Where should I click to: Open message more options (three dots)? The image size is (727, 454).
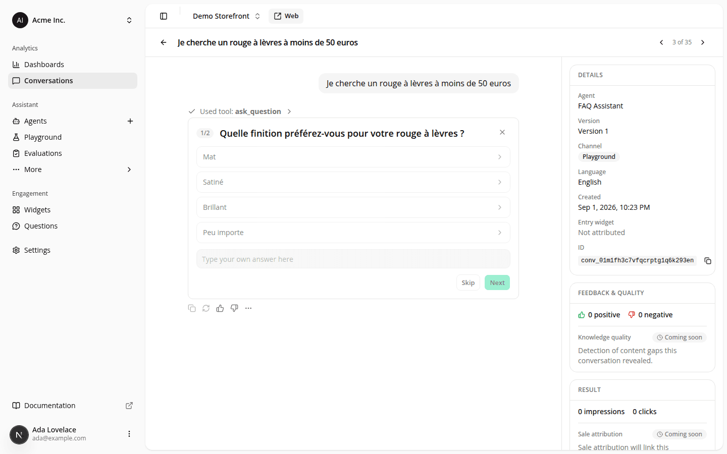tap(248, 308)
